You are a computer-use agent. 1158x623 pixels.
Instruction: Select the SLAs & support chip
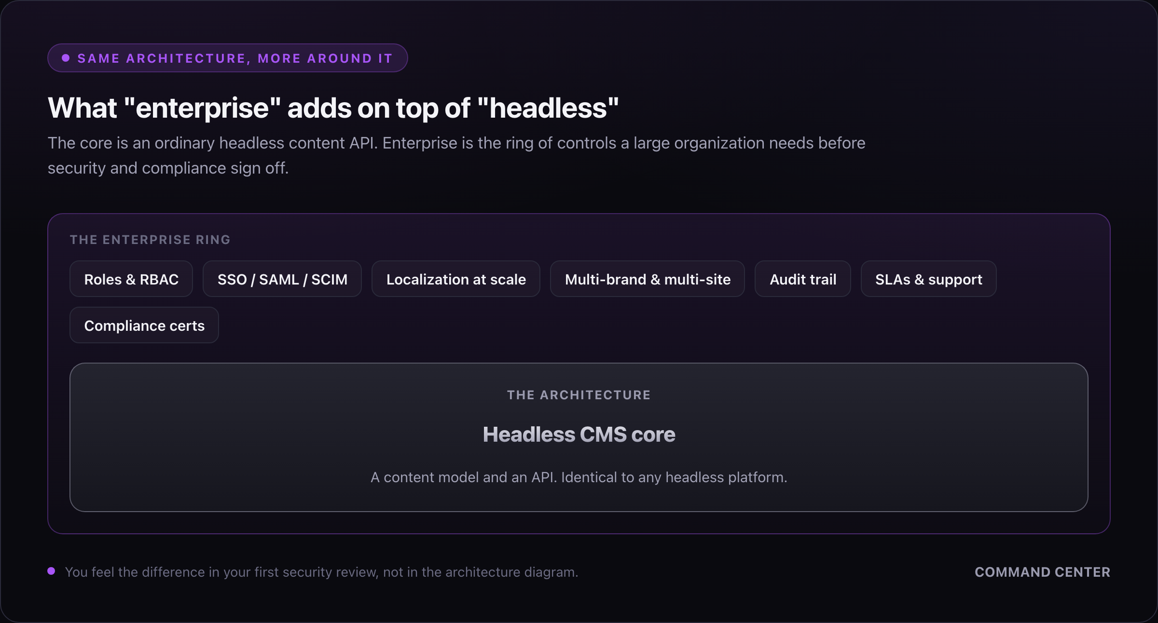click(929, 279)
